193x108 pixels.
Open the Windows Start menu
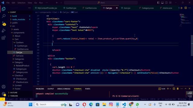coord(30,104)
